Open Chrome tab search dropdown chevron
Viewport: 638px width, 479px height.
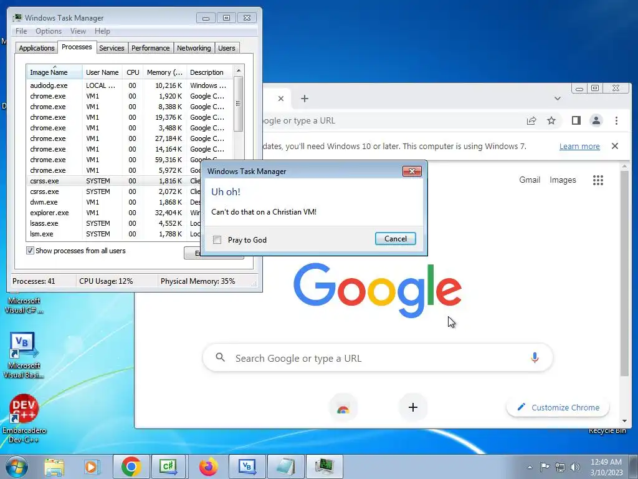point(558,99)
